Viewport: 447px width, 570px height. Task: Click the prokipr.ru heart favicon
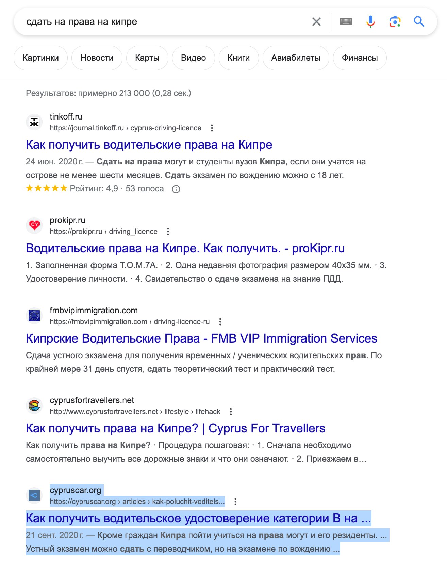(34, 225)
